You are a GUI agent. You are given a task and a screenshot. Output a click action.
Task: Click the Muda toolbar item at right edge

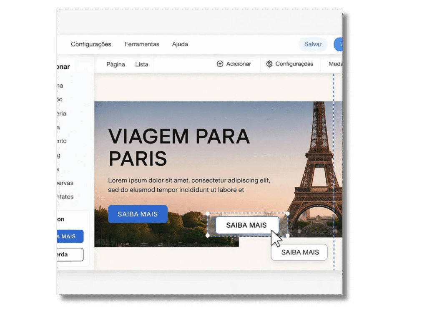coord(335,64)
